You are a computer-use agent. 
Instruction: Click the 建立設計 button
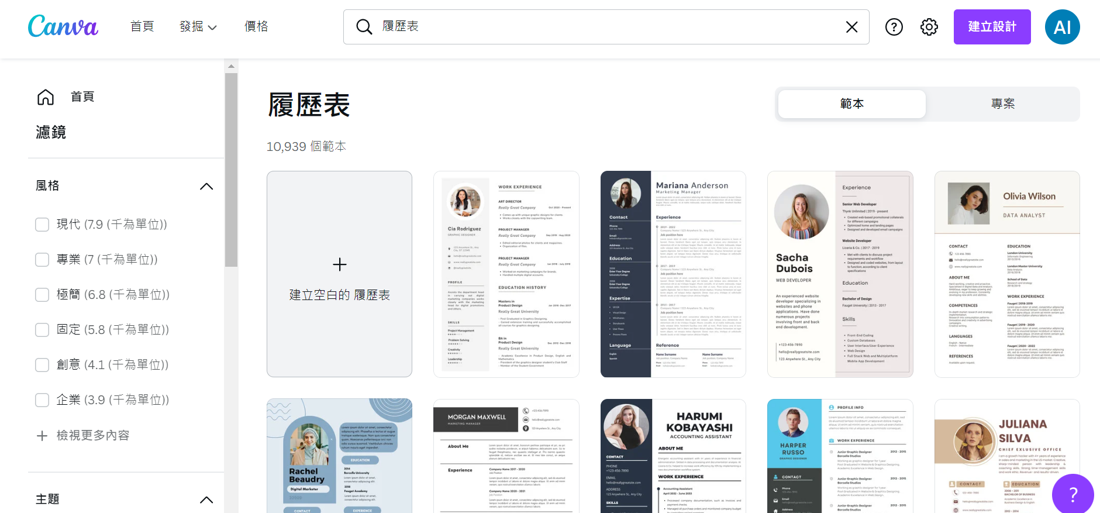[x=992, y=27]
